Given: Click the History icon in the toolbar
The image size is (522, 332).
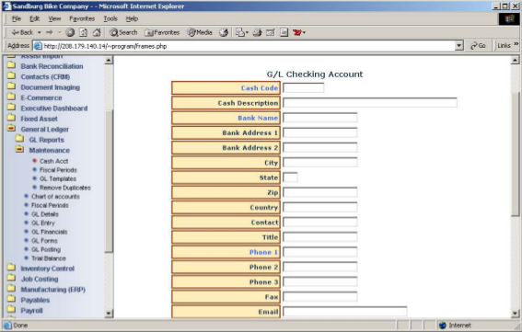Looking at the screenshot, I should [x=224, y=32].
